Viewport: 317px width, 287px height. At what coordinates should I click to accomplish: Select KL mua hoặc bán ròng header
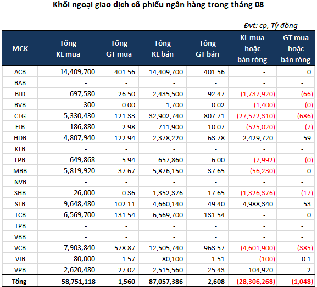point(252,49)
